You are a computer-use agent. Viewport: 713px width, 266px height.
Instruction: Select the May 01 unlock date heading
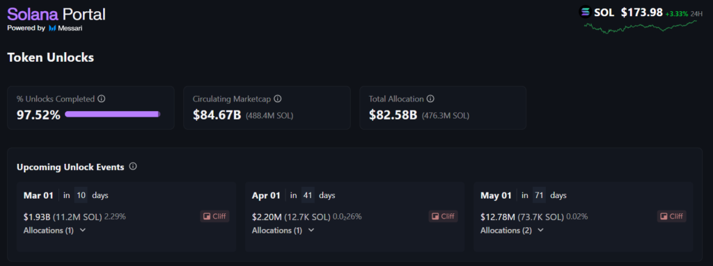click(x=496, y=195)
